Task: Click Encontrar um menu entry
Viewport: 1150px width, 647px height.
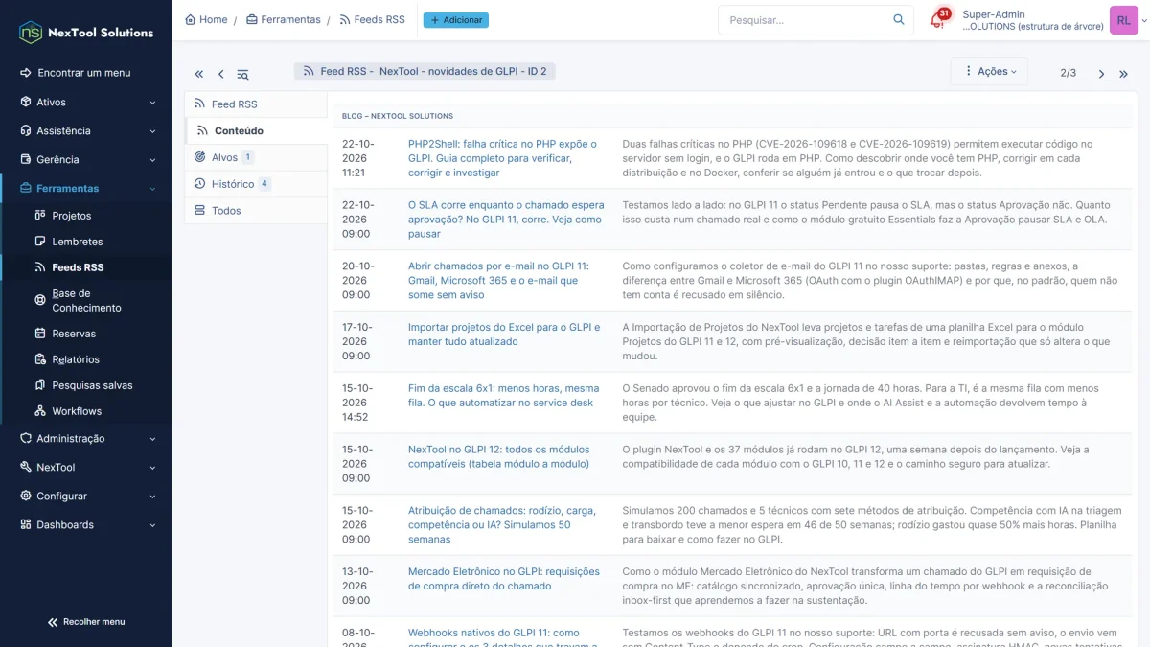Action: pos(86,73)
